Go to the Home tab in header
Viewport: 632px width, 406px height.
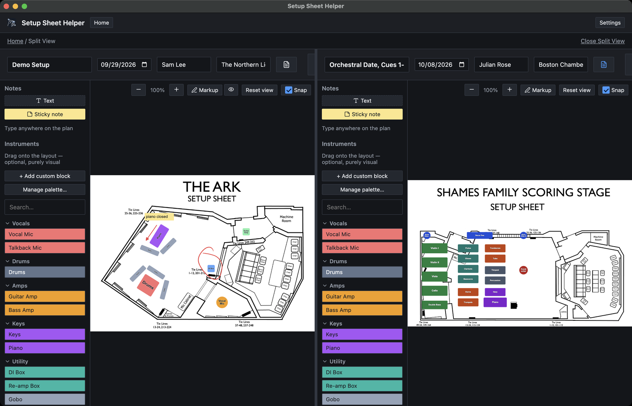[x=102, y=23]
